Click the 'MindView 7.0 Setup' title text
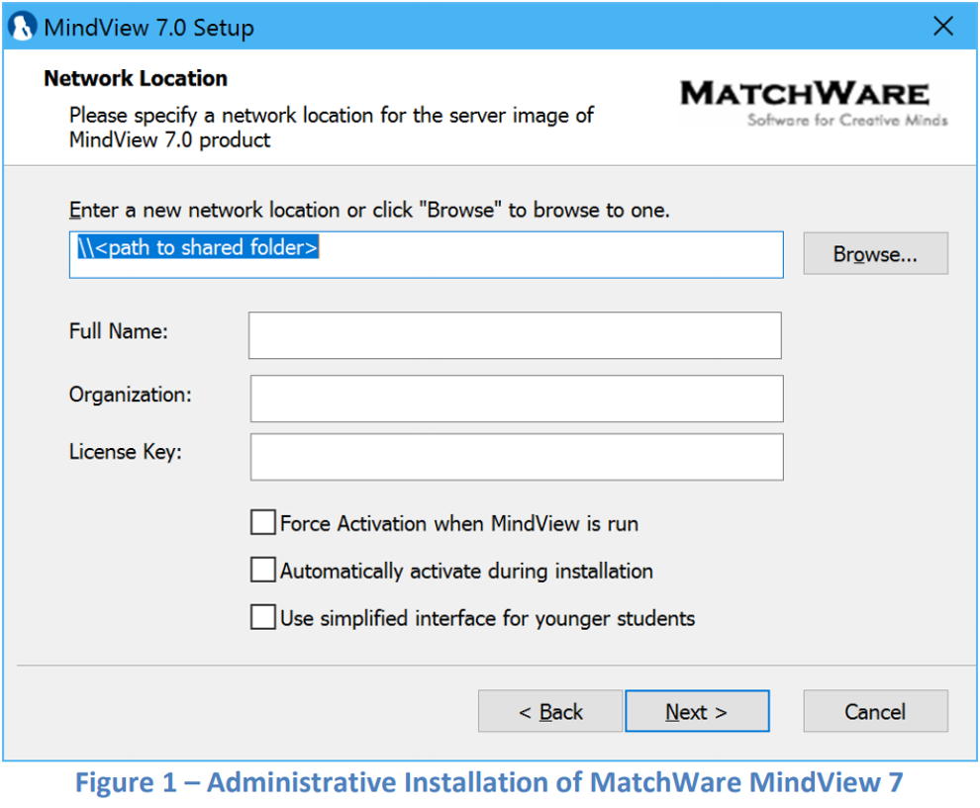 (148, 28)
